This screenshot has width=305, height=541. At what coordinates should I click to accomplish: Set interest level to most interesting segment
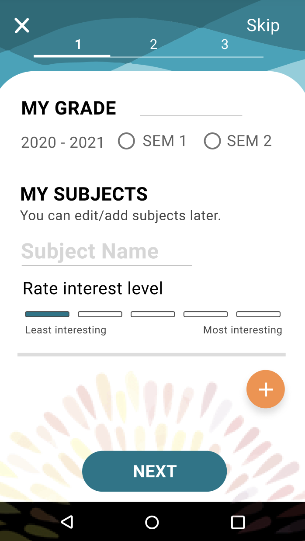tap(258, 314)
